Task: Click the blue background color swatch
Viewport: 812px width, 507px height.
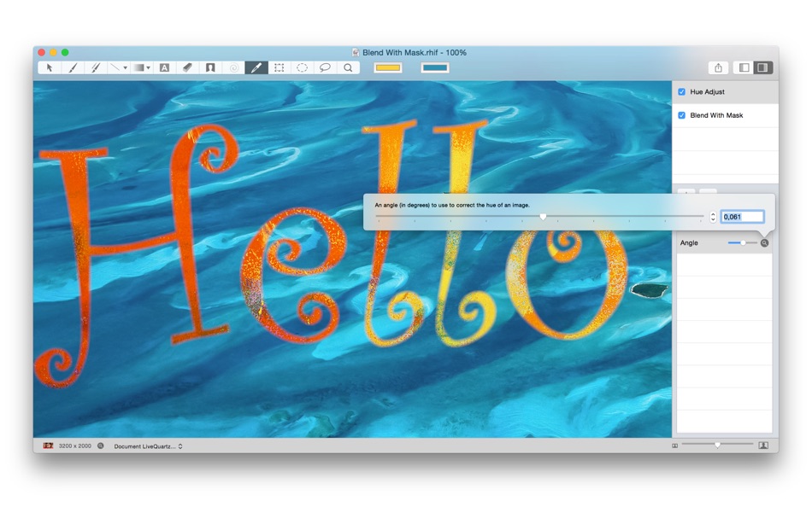Action: 434,67
